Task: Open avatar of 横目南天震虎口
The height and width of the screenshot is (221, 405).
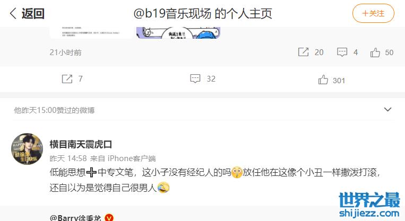Action: [27, 149]
